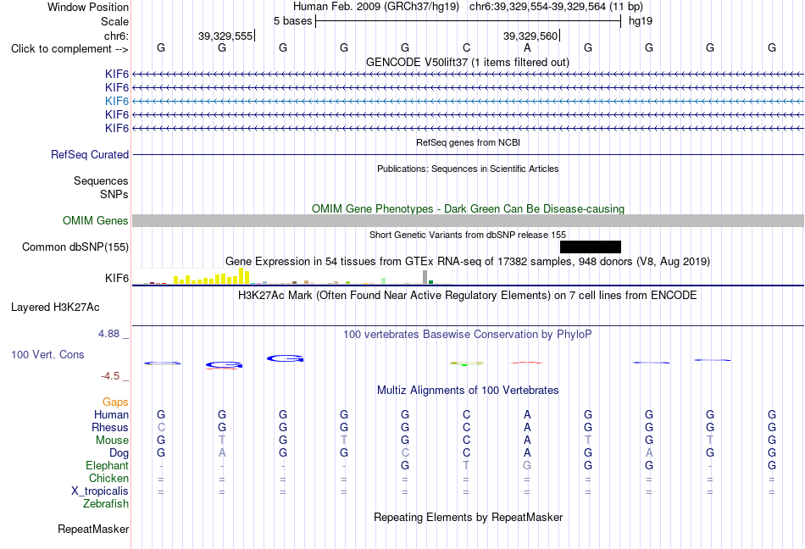Click the Zebrafish species label
The width and height of the screenshot is (805, 549).
pos(106,504)
